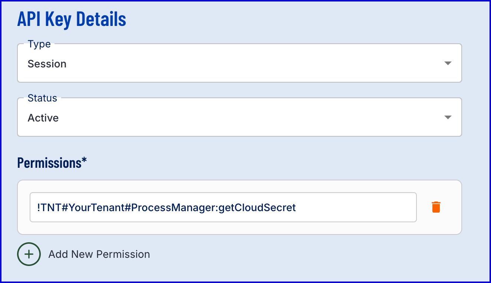491x283 pixels.
Task: Click the circled plus icon
Action: (29, 254)
